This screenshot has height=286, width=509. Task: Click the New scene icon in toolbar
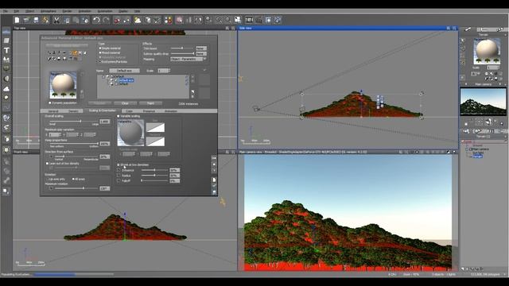click(x=17, y=20)
